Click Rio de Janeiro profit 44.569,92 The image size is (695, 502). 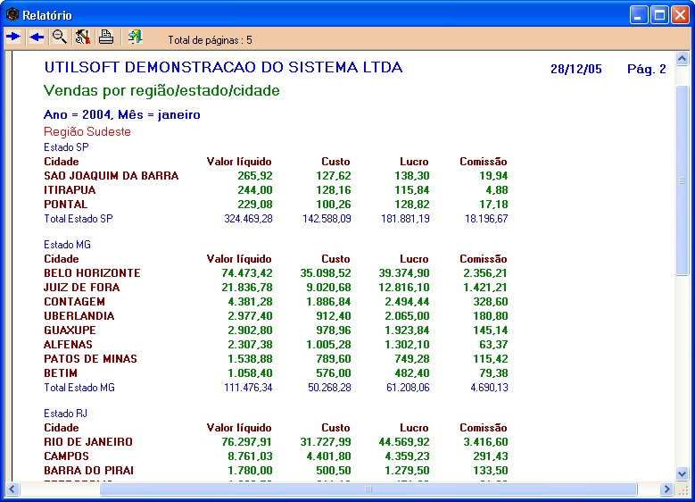tap(404, 442)
